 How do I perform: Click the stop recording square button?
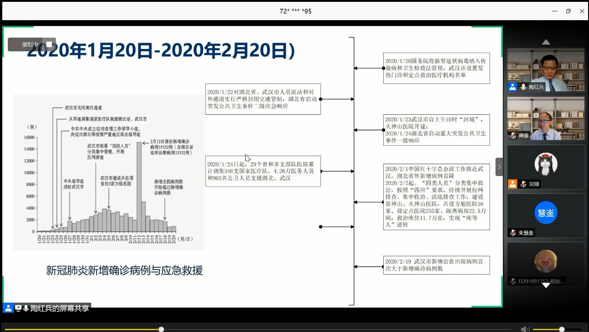click(x=49, y=44)
